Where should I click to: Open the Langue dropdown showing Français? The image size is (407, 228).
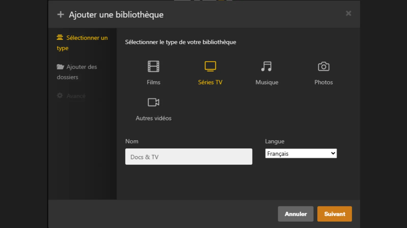pos(298,153)
